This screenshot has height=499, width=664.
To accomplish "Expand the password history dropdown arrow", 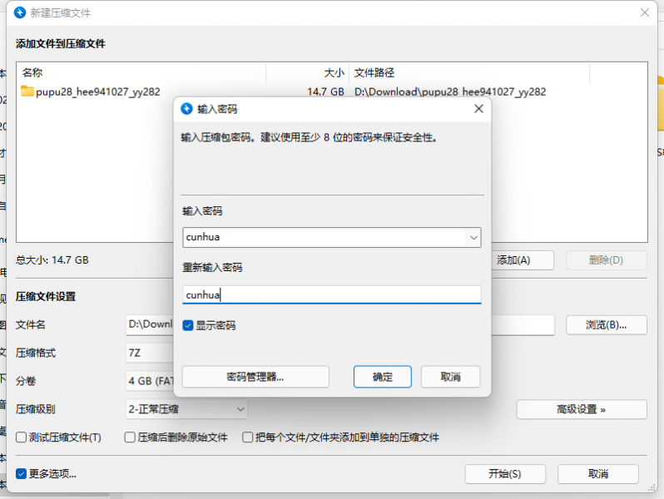I will pos(473,238).
